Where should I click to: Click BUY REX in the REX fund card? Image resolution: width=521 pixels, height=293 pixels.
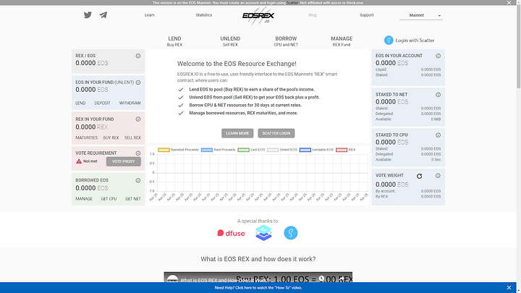tap(111, 137)
